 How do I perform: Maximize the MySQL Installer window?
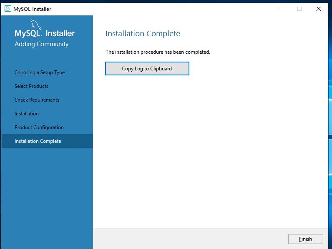(299, 9)
